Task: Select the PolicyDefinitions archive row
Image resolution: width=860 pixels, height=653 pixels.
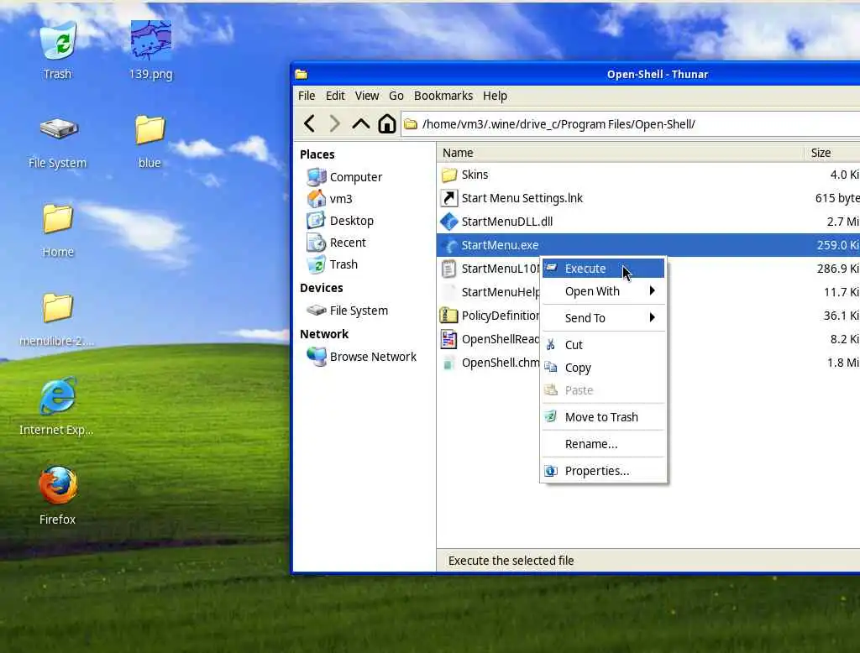Action: [x=490, y=316]
